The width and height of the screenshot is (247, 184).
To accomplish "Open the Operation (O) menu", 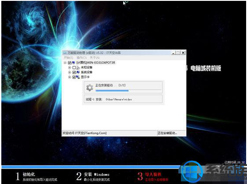I will tap(82, 57).
